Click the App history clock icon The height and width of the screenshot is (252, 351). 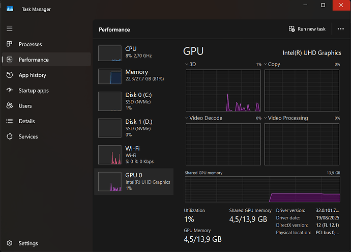(x=9, y=75)
